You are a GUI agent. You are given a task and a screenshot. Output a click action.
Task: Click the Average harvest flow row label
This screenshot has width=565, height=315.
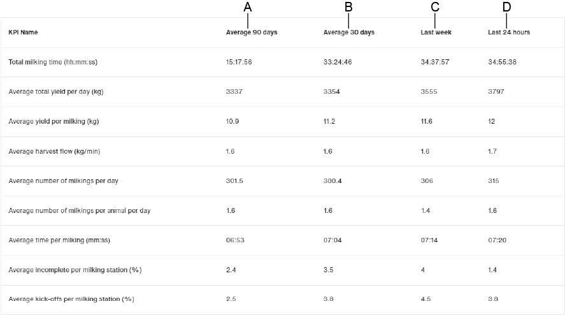(x=54, y=152)
